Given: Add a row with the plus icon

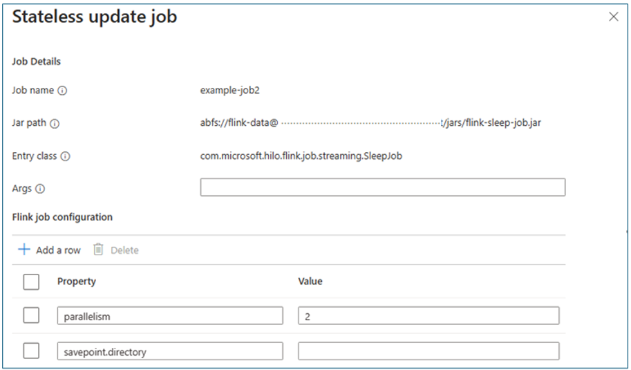Looking at the screenshot, I should (24, 250).
